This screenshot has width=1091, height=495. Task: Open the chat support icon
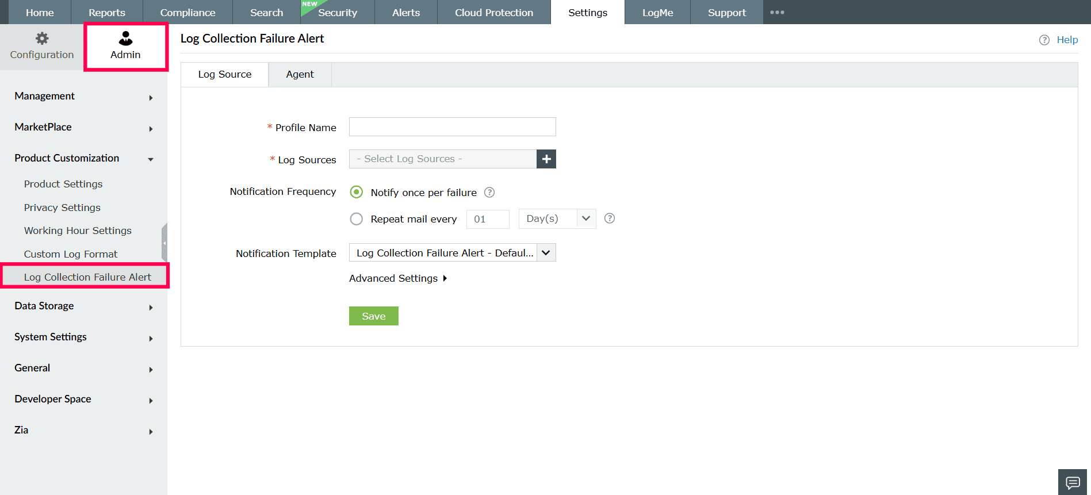[x=1073, y=482]
